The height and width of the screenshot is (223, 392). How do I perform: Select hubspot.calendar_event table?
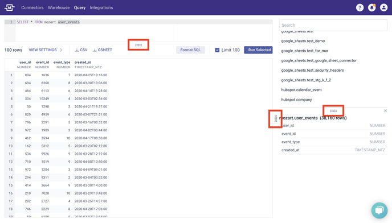click(x=301, y=90)
